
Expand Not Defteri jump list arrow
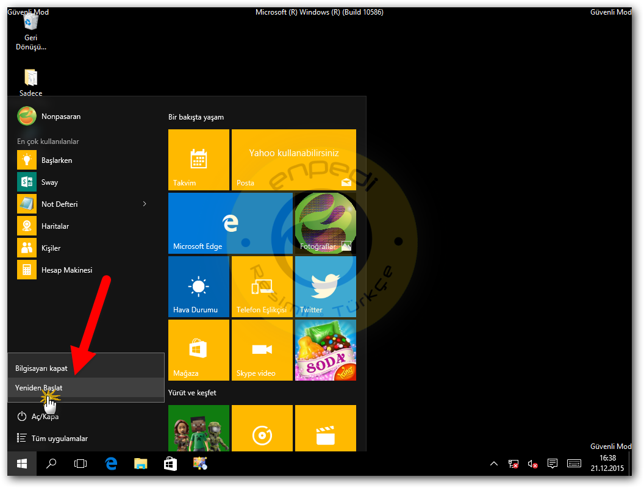[145, 204]
